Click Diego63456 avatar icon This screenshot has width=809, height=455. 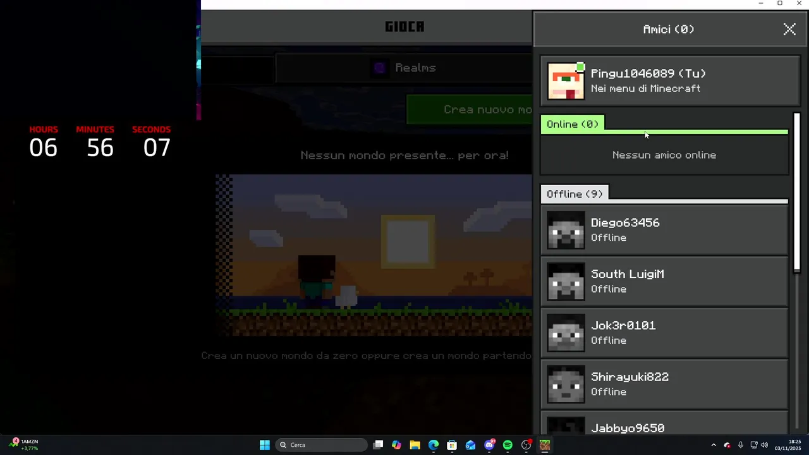566,230
